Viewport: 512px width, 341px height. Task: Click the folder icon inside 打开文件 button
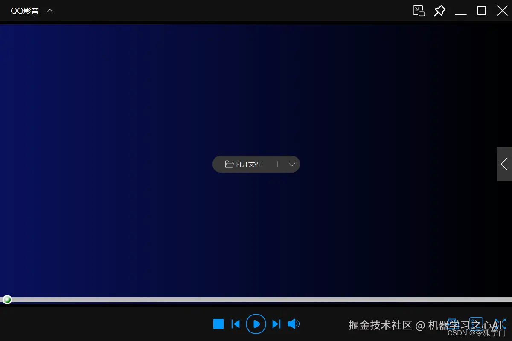click(229, 164)
